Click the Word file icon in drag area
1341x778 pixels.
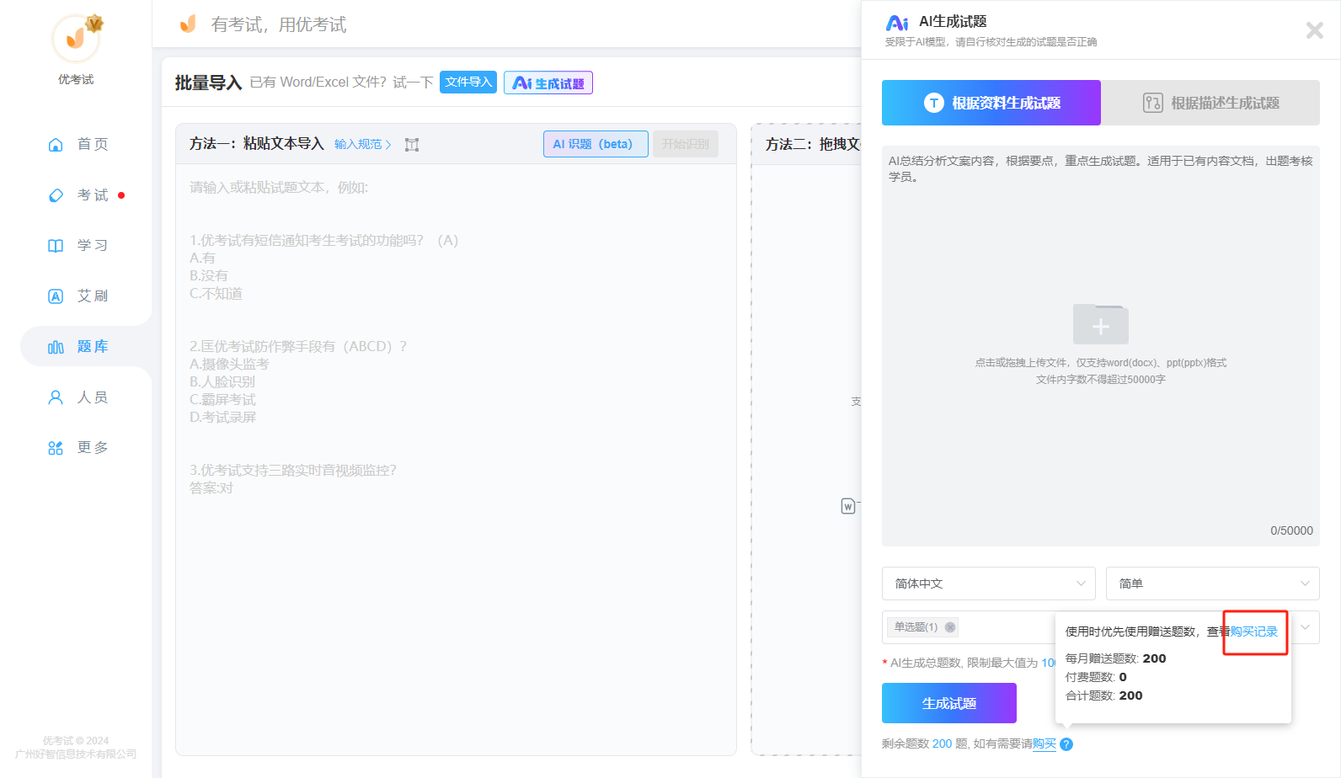point(848,506)
